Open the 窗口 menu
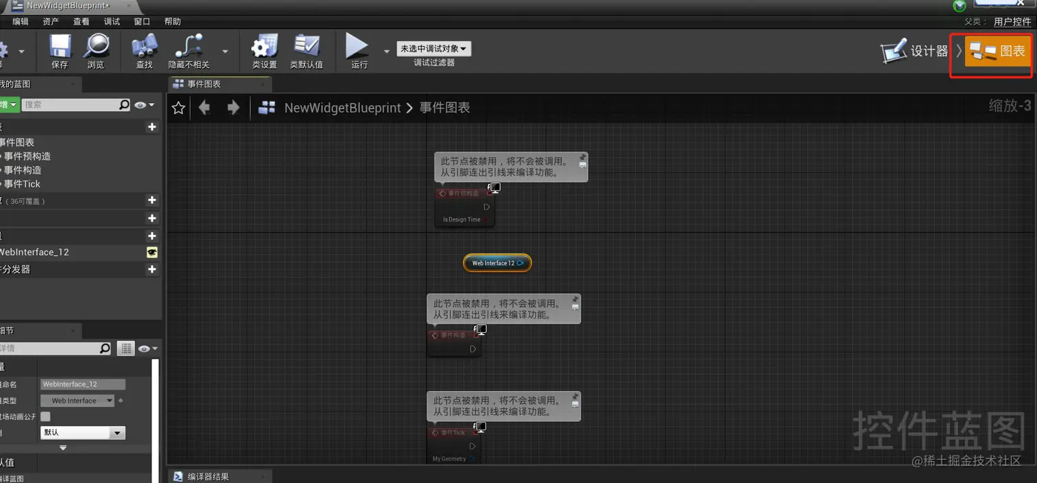Viewport: 1037px width, 483px height. [142, 21]
